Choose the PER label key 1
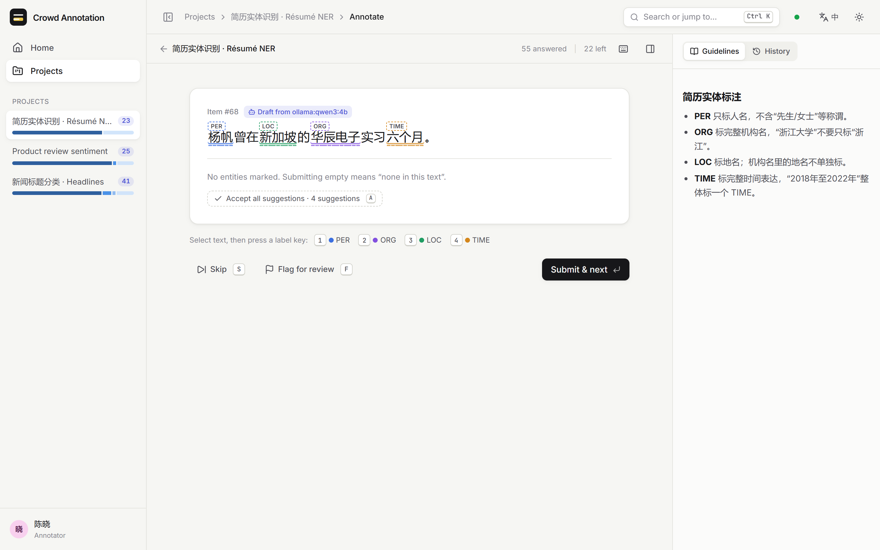Screen dimensions: 880x550 click(x=332, y=240)
